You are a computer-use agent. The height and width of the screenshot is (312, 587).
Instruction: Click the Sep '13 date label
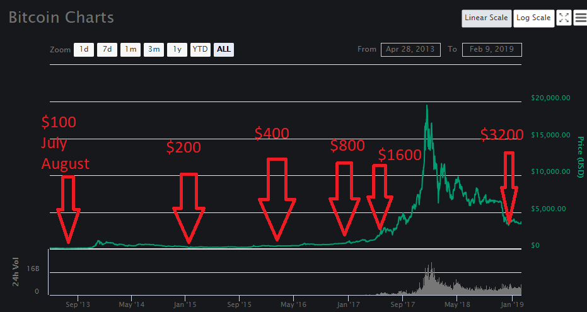(x=78, y=304)
